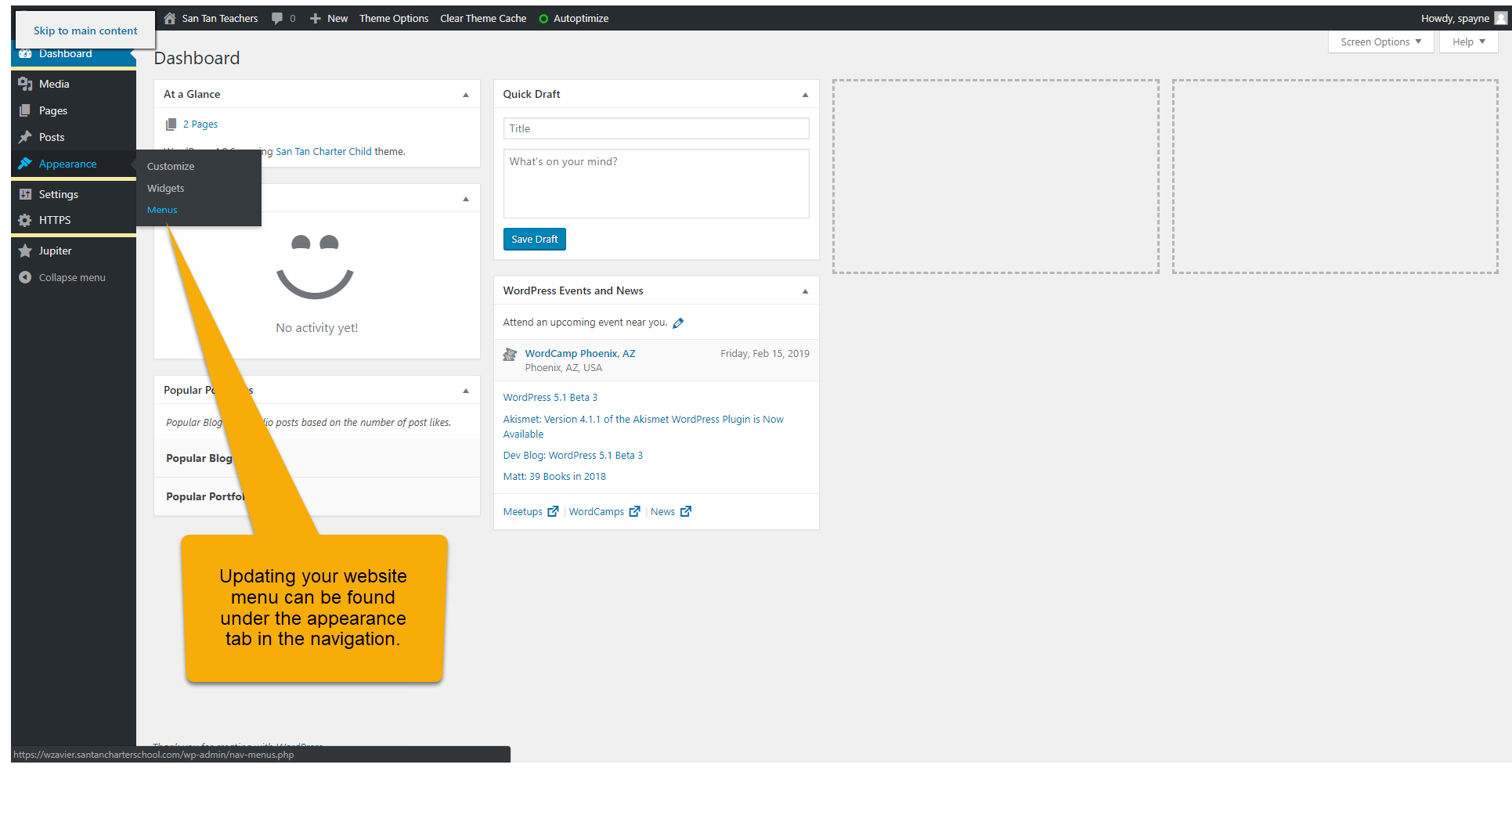Click the Quick Draft Title field
This screenshot has height=815, width=1512.
tap(656, 128)
